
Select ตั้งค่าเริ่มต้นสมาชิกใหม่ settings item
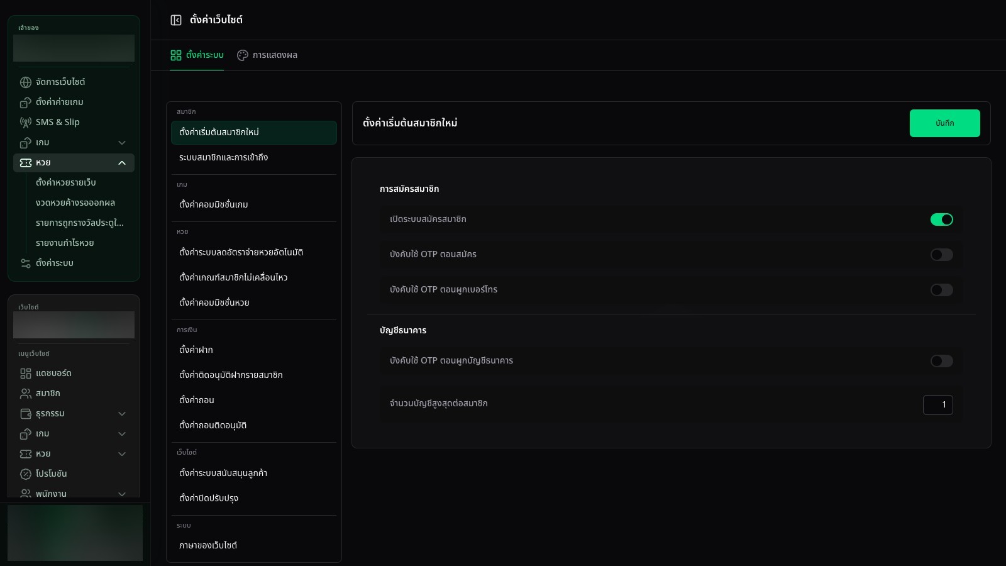click(x=254, y=133)
